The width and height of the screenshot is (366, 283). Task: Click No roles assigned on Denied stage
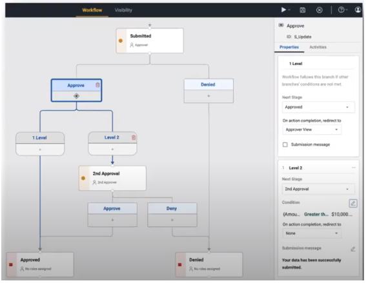tap(207, 269)
